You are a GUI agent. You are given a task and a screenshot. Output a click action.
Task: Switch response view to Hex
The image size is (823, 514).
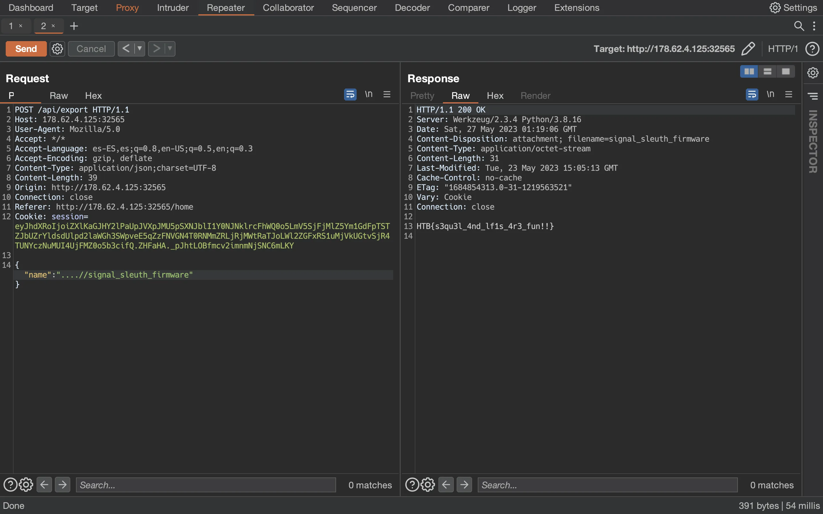pos(495,96)
